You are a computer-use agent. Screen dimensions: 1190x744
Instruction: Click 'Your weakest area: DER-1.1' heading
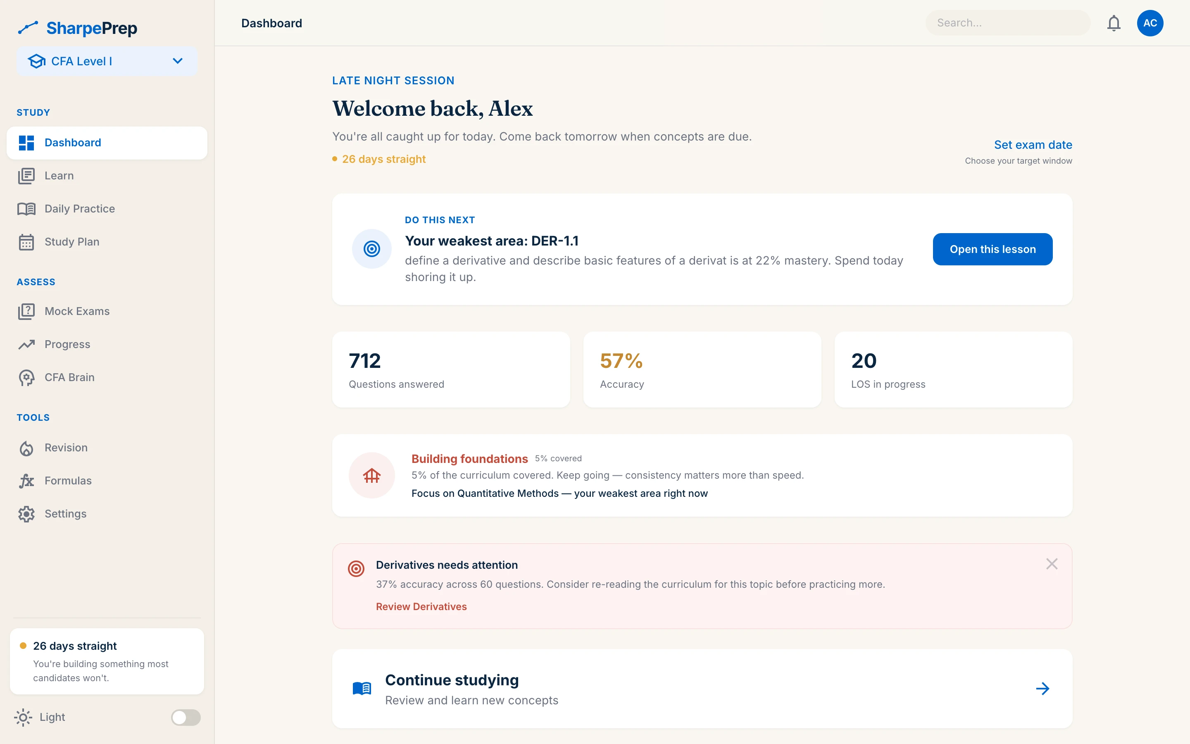(492, 241)
